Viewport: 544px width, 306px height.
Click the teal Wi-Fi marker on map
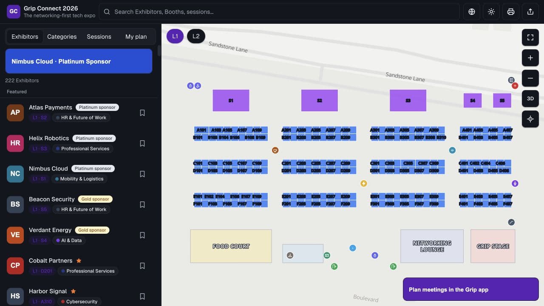point(452,150)
